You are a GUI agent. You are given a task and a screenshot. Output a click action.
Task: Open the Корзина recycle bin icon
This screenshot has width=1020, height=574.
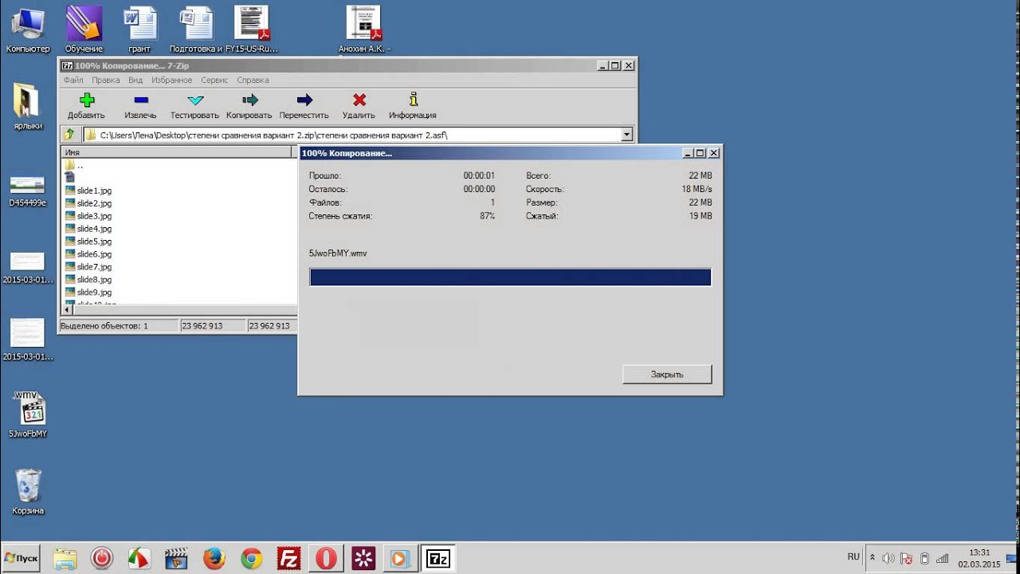coord(28,492)
